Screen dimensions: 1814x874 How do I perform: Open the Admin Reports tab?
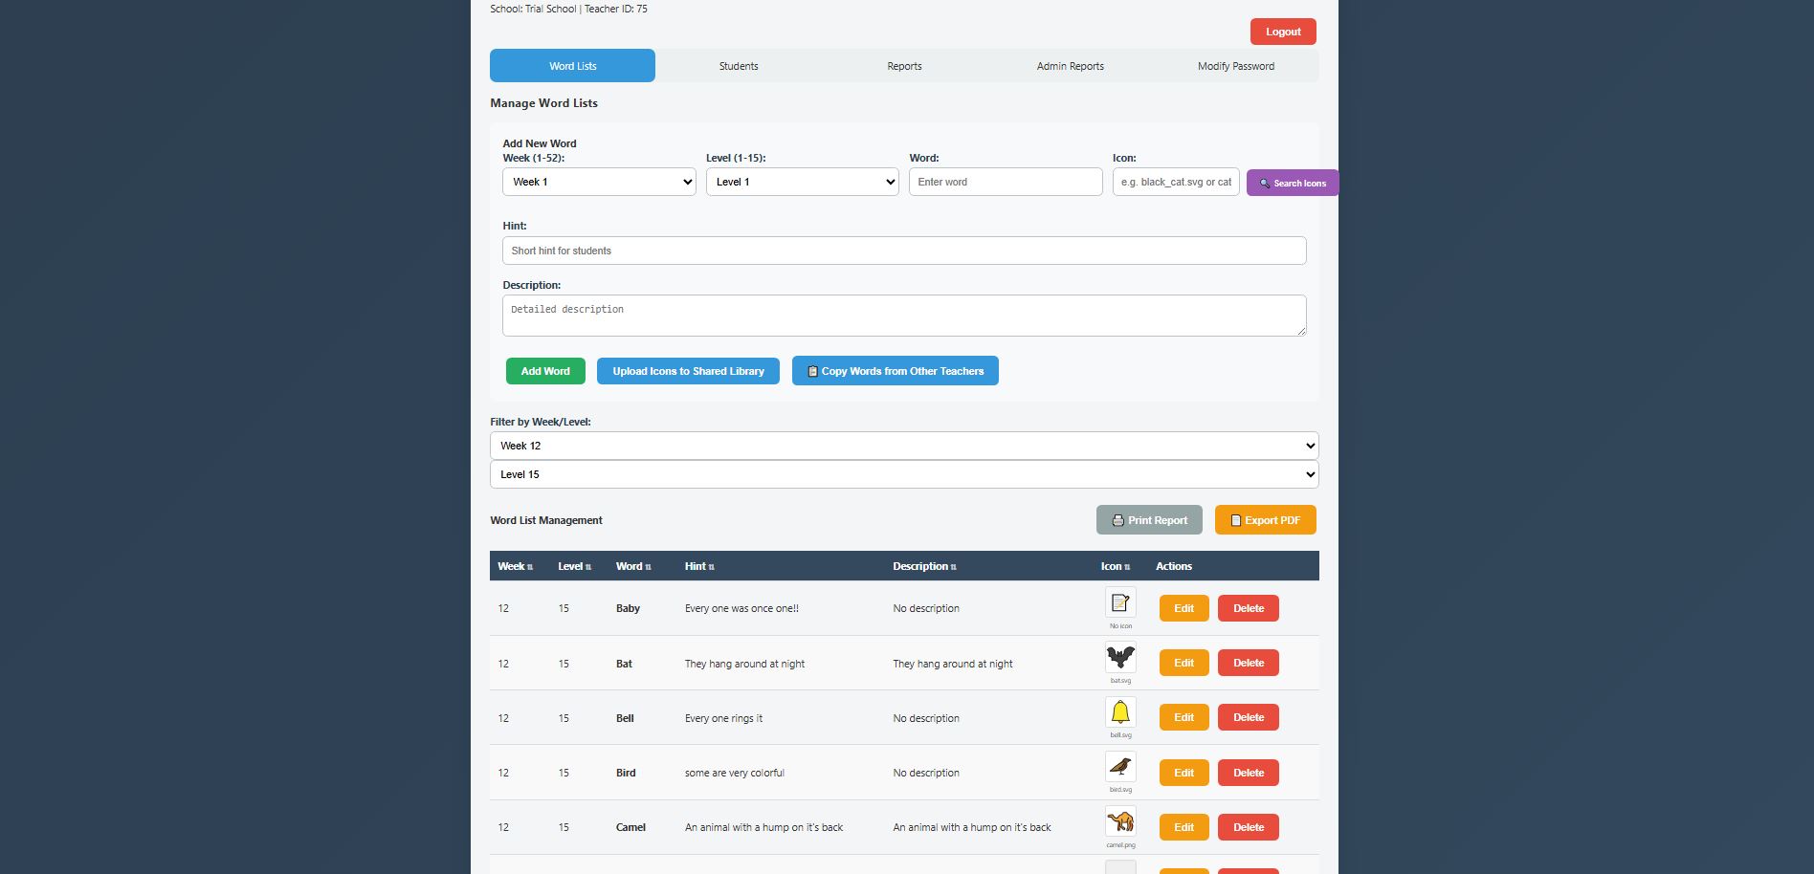coord(1070,66)
